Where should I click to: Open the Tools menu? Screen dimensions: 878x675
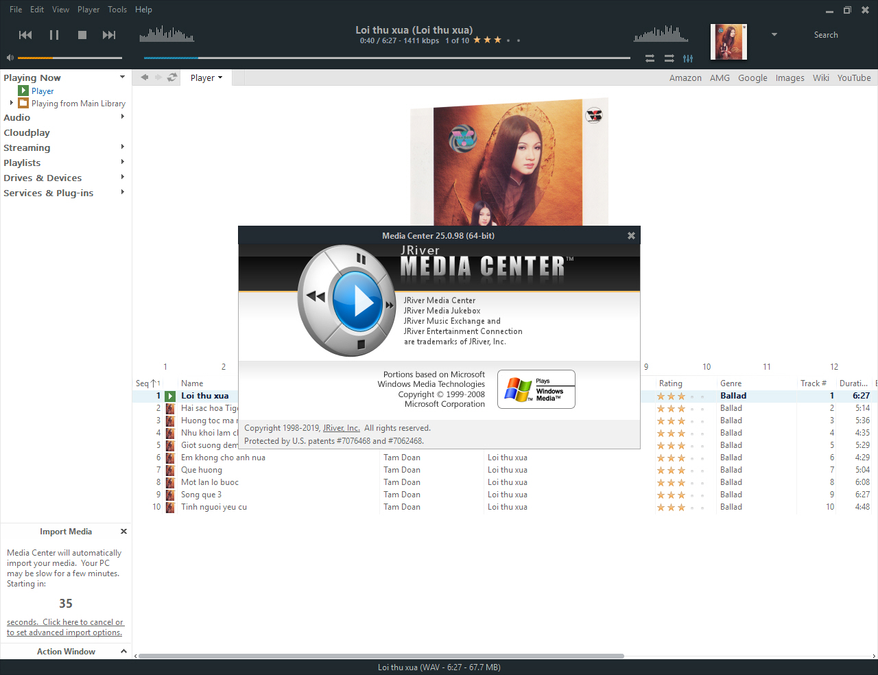pyautogui.click(x=117, y=10)
